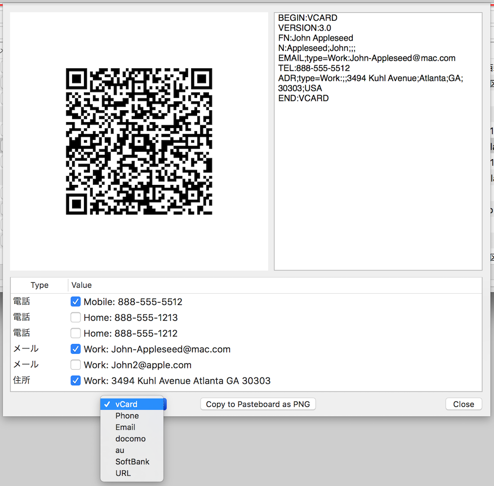The height and width of the screenshot is (486, 494).
Task: Select docomo from the format menu
Action: tap(132, 439)
